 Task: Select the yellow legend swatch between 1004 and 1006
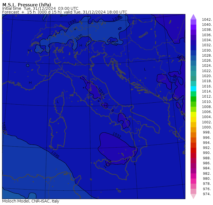tap(193, 114)
